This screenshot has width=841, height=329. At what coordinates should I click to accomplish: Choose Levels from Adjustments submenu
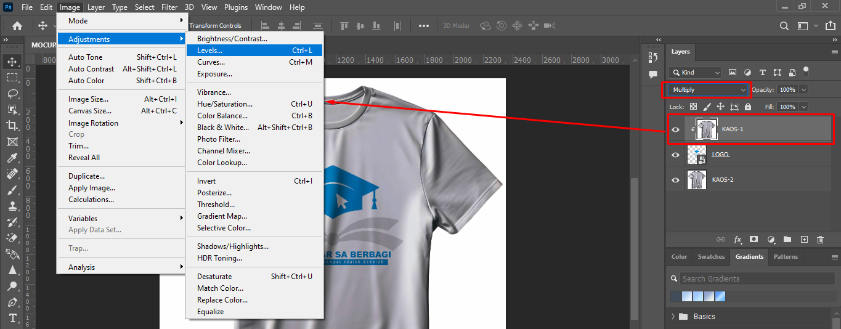click(x=254, y=51)
